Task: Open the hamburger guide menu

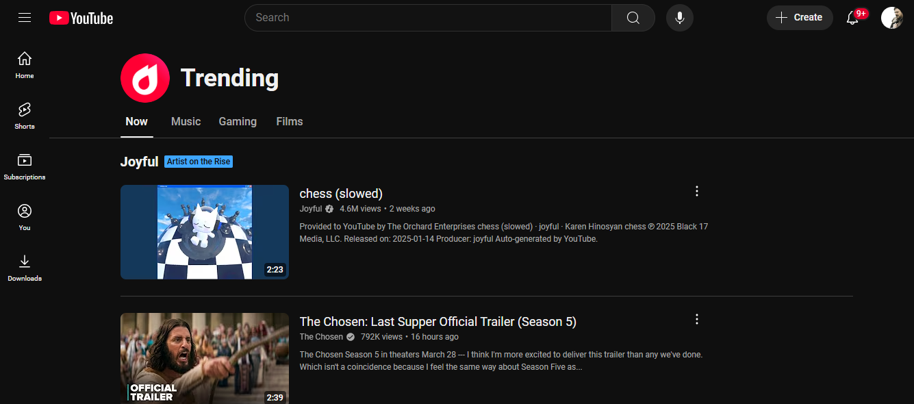Action: (x=25, y=18)
